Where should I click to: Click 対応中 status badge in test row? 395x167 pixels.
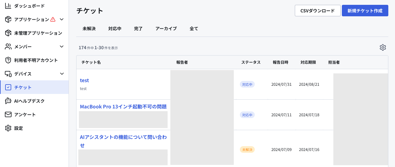coord(247,84)
